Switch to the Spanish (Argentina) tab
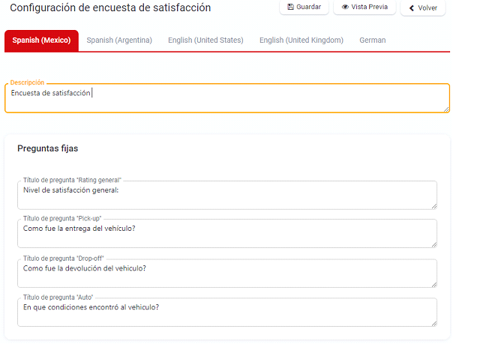This screenshot has height=347, width=492. [x=119, y=40]
